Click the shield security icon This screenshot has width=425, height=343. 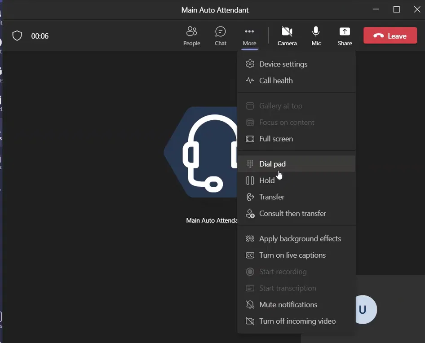coord(17,36)
